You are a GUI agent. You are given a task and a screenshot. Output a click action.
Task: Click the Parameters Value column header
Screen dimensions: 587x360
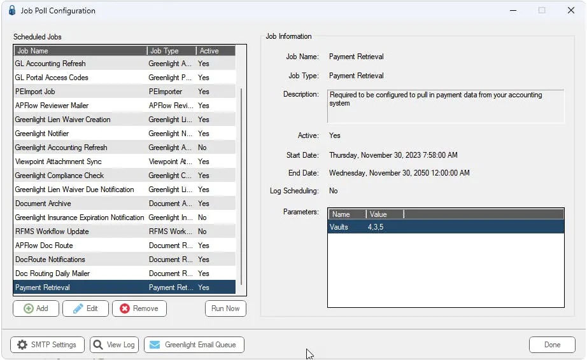coord(385,214)
